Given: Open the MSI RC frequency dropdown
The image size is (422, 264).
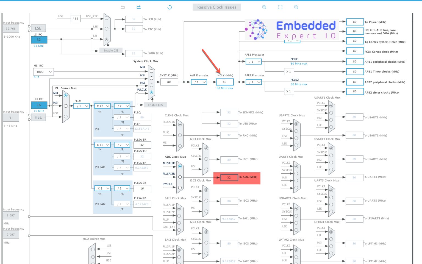Looking at the screenshot, I should click(x=43, y=72).
